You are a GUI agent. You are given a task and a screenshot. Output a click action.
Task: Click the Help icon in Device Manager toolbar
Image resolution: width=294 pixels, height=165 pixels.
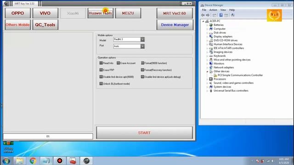click(221, 15)
